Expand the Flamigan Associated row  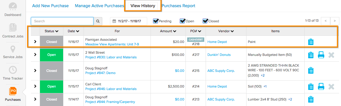click(35, 42)
